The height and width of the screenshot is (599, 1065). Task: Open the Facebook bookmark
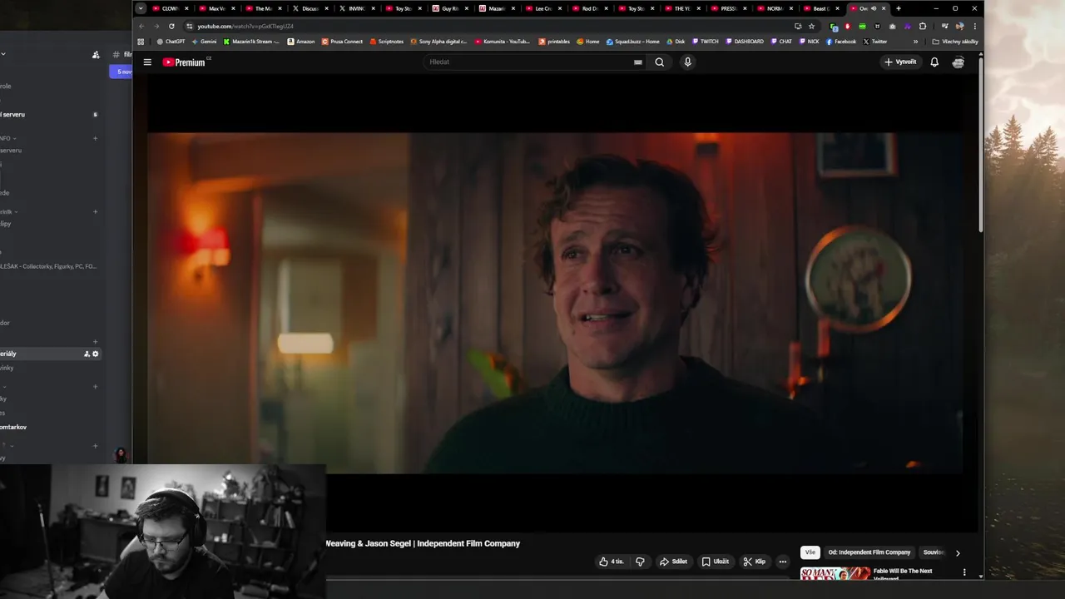(840, 42)
